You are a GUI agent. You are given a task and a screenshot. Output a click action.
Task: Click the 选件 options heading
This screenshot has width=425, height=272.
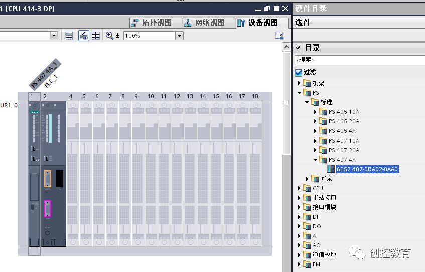[x=303, y=22]
